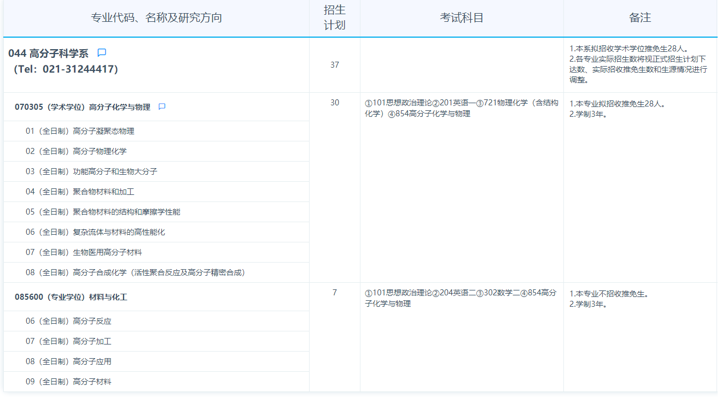Click the 备注 column header
722x398 pixels.
(640, 17)
